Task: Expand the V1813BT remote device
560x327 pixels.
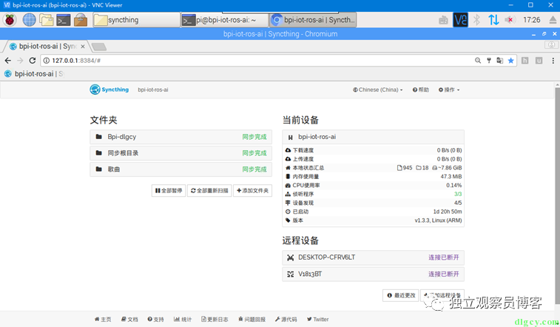Action: 374,274
